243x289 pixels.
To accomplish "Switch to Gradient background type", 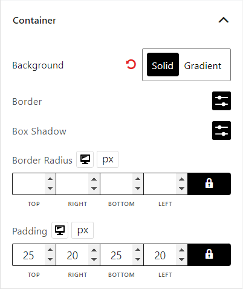I will [x=202, y=65].
